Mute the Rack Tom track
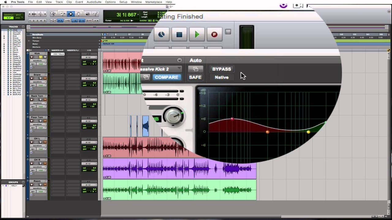 coord(45,100)
